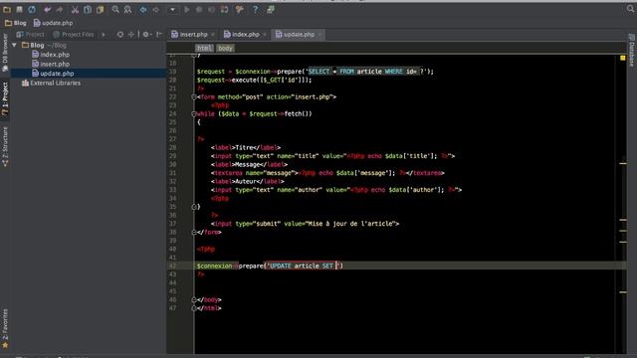Viewport: 637px width, 358px height.
Task: Place cursor in UPDATE article SET string
Action: [304, 266]
